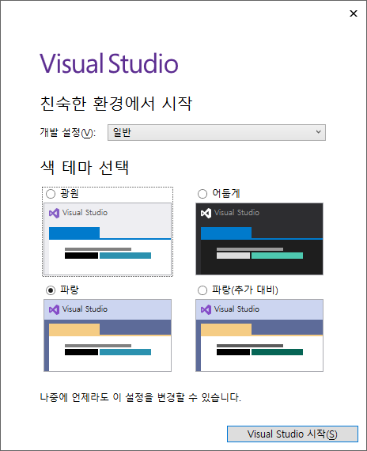Select the 어둡게 (Dark) theme radio button
Viewport: 367px width, 451px height.
click(x=202, y=194)
